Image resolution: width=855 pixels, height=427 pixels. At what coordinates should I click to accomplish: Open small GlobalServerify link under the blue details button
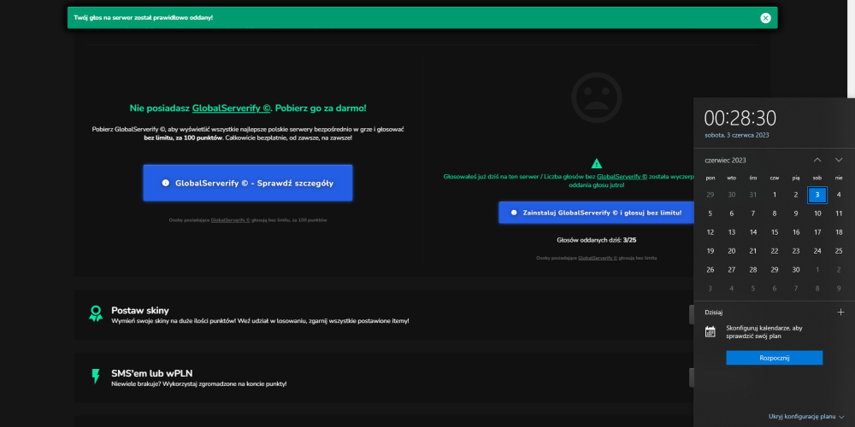click(230, 220)
